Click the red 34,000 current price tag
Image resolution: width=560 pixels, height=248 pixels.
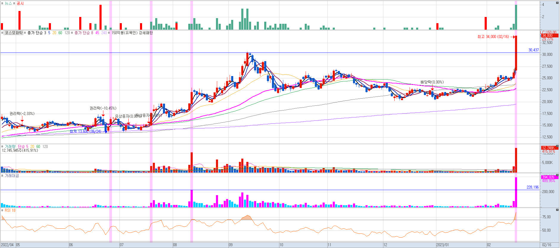[550, 36]
